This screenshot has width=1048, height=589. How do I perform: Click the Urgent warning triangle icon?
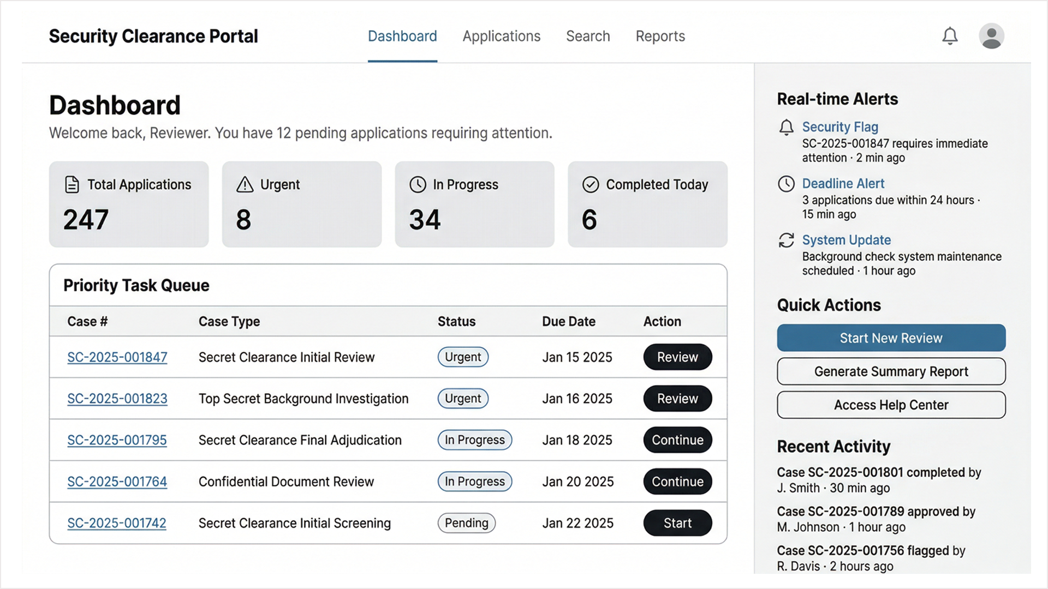(x=245, y=185)
